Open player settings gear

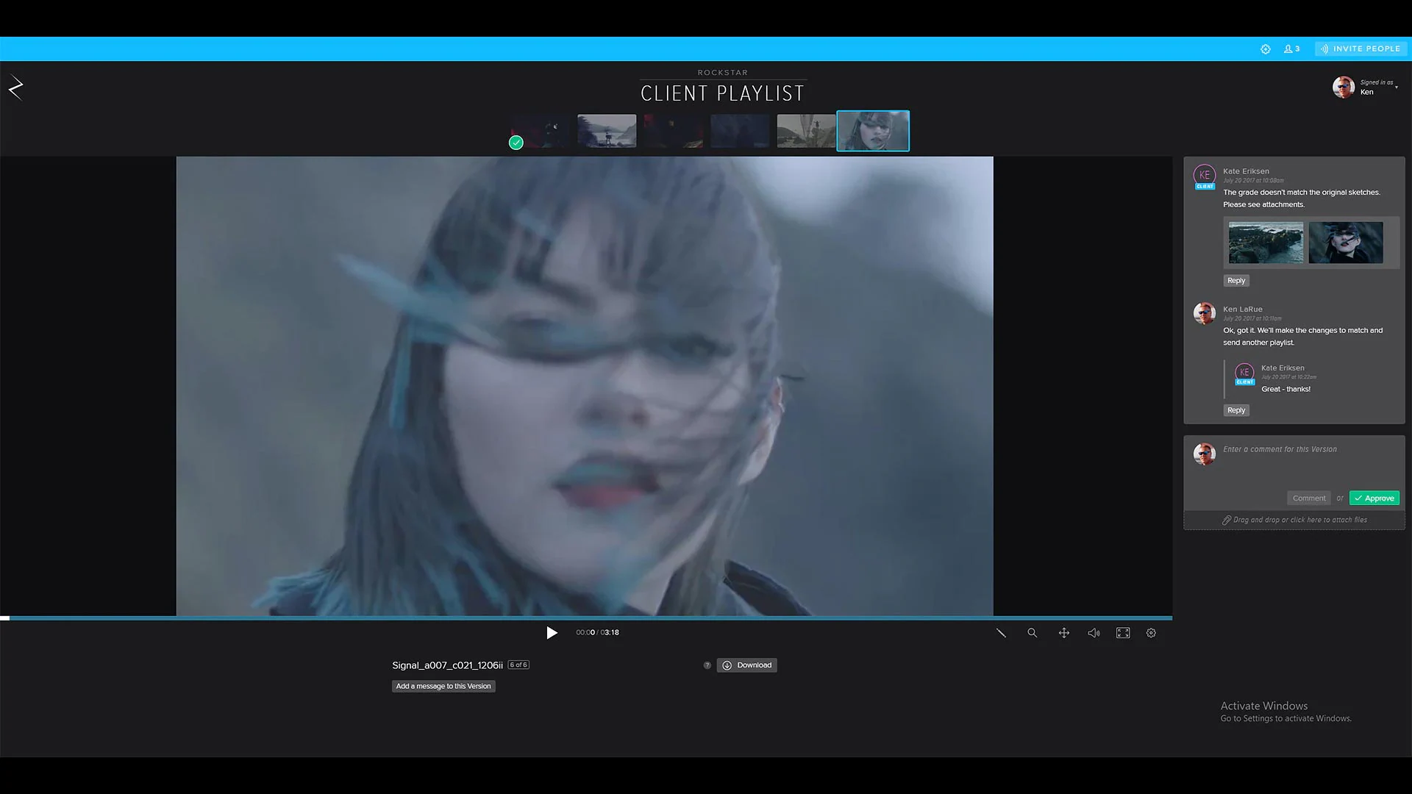(1151, 633)
